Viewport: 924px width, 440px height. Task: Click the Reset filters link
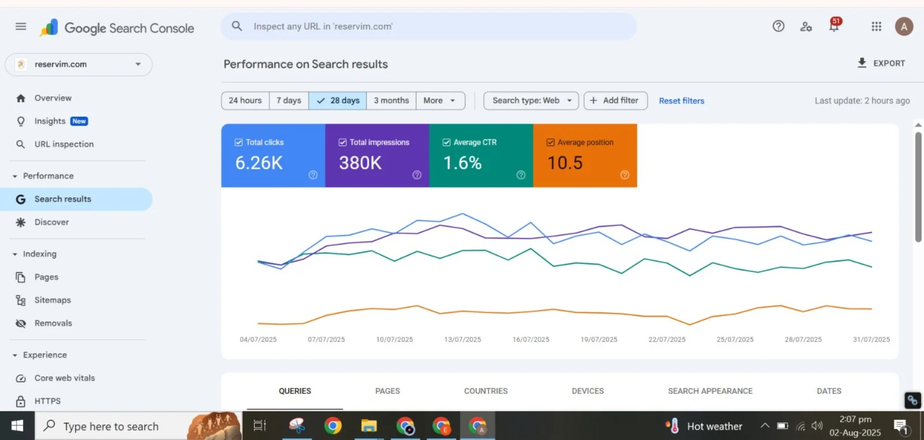[681, 101]
